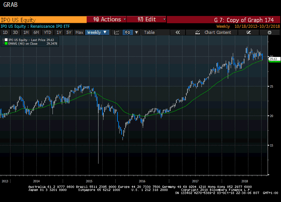The image size is (281, 202).
Task: Click the 25 y-axis price label
Action: pos(271,86)
